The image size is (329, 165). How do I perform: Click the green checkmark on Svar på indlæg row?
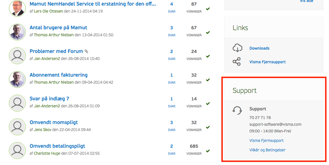click(208, 104)
